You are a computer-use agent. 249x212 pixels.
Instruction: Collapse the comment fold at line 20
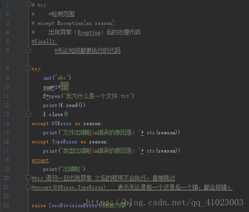click(28, 178)
